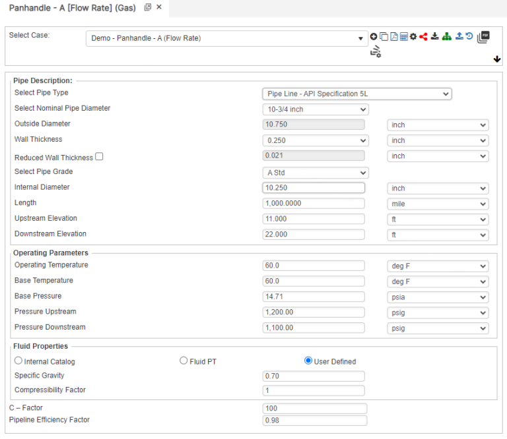Change the Base Pressure psia unit dropdown
This screenshot has height=439, width=507.
tap(438, 297)
